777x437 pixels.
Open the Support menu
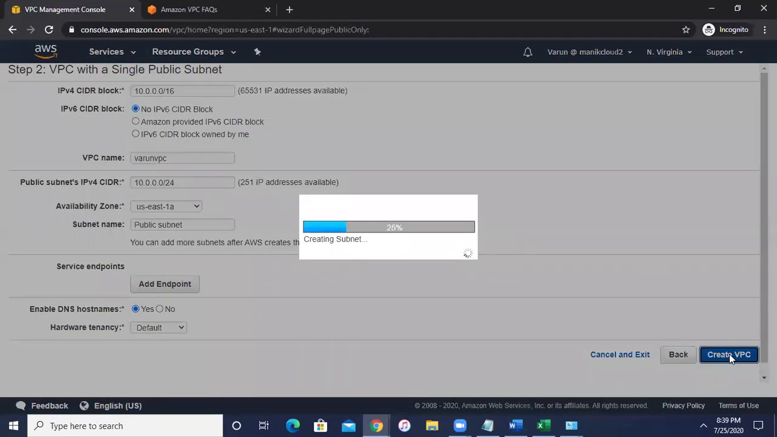coord(724,52)
